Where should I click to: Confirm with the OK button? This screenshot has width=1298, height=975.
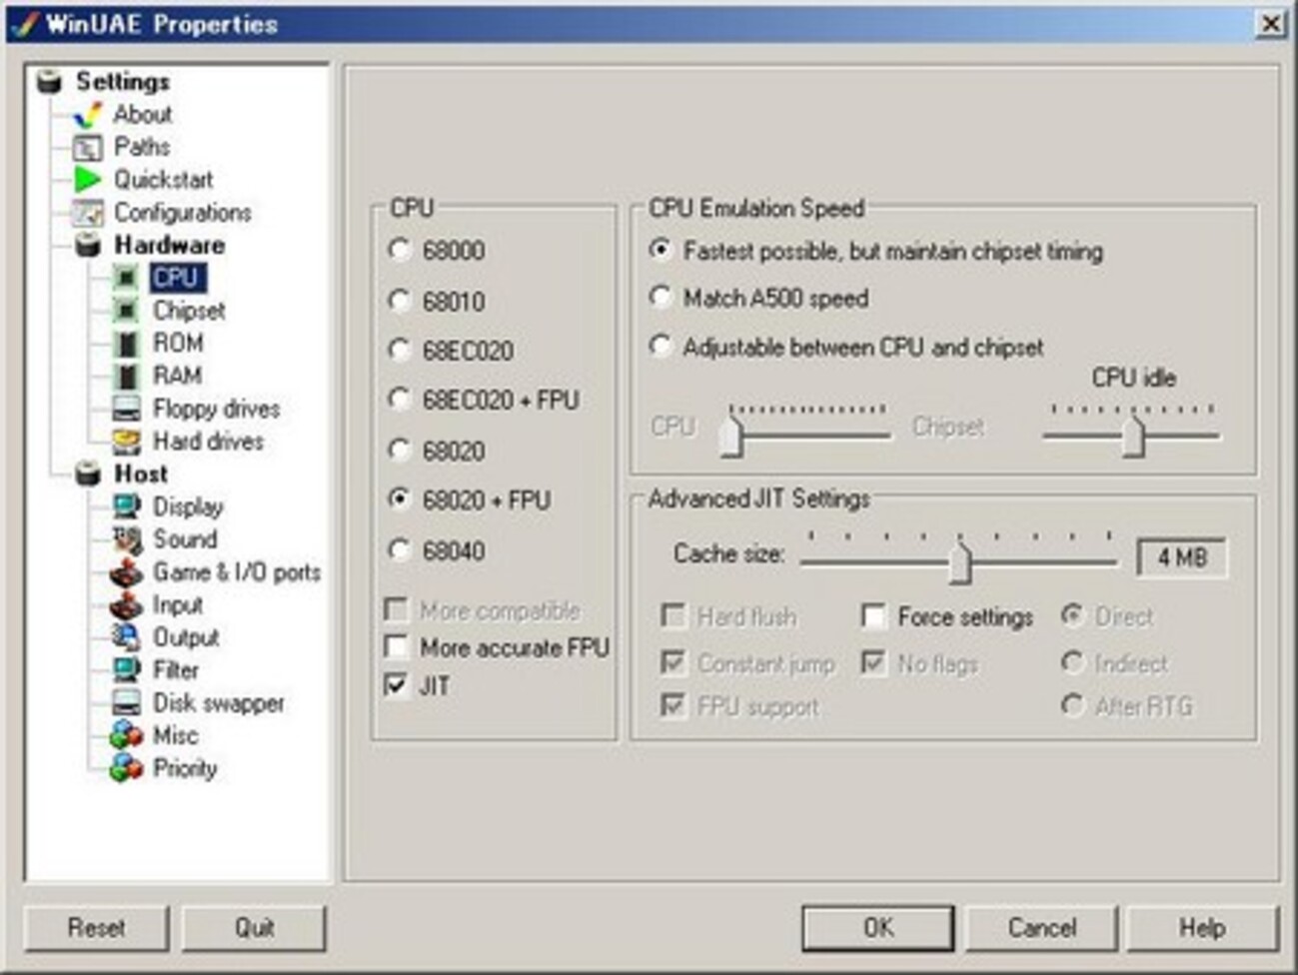(878, 928)
